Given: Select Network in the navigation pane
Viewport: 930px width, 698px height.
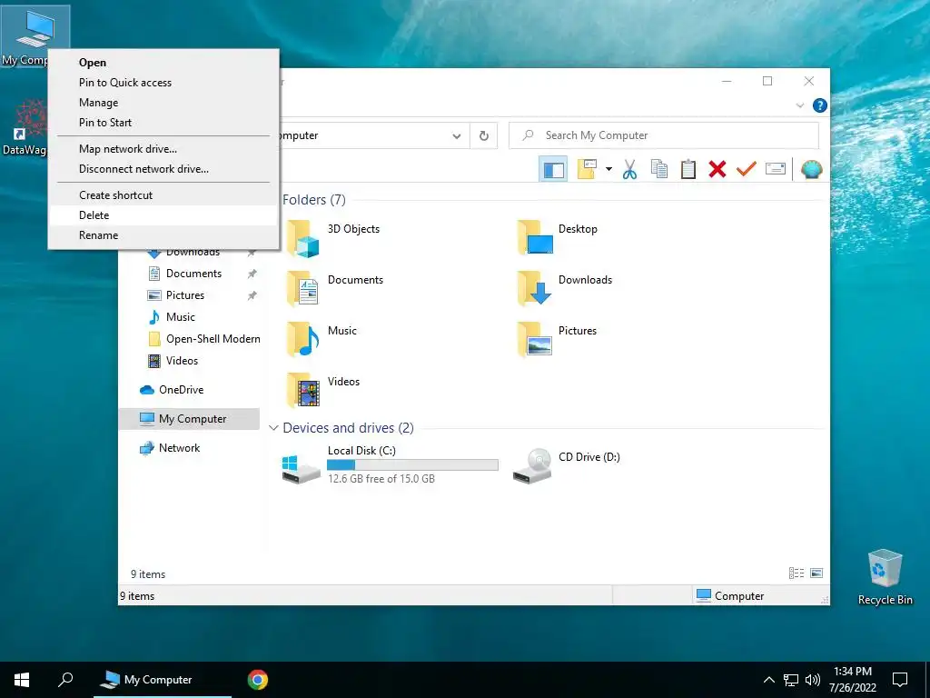Looking at the screenshot, I should point(179,448).
